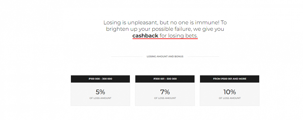
Task: Click the 5% cashback value
Action: (100, 92)
